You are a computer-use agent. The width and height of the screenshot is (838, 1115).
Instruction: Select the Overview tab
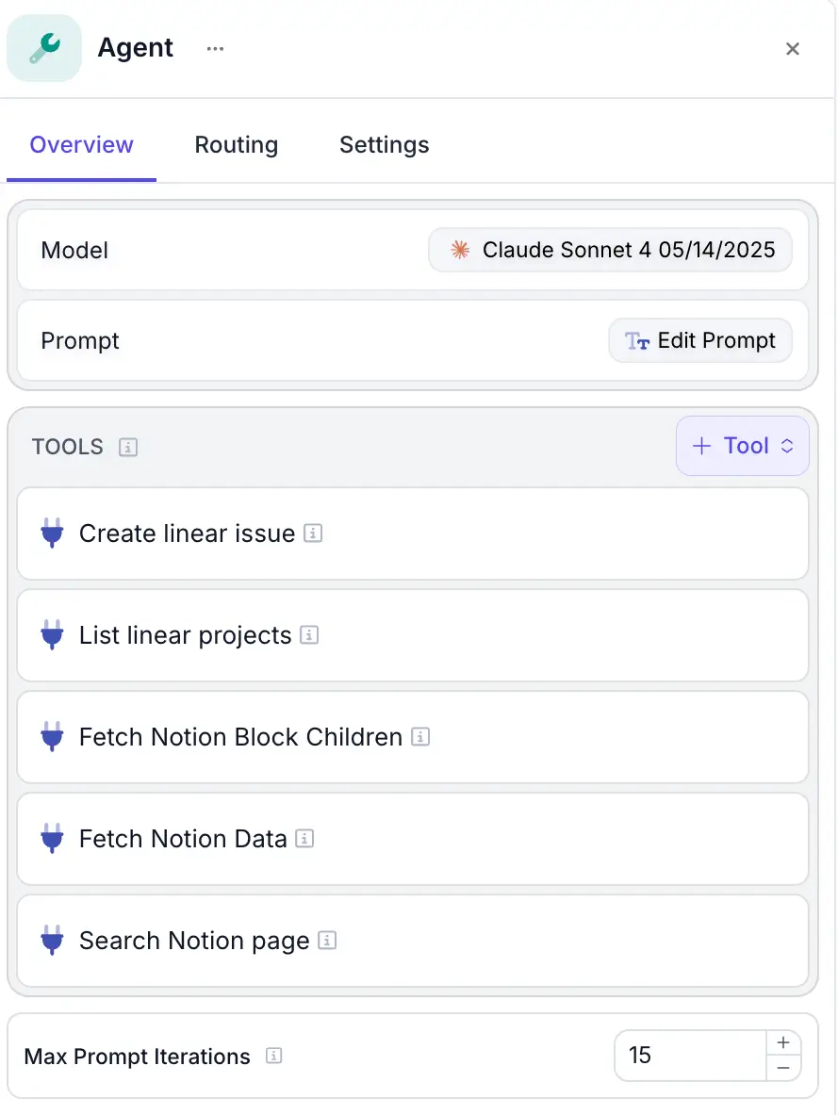pyautogui.click(x=82, y=145)
